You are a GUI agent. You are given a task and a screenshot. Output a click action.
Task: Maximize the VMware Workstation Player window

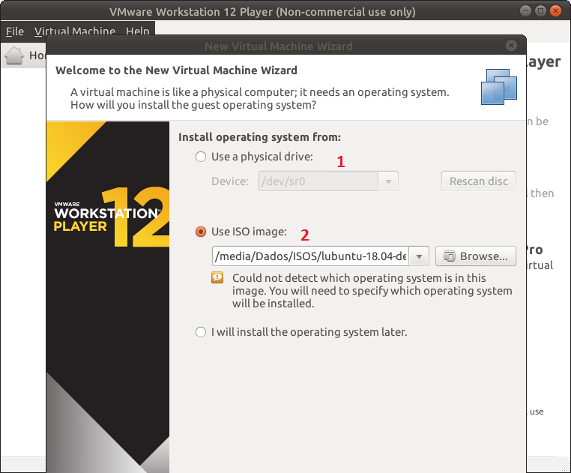[540, 11]
